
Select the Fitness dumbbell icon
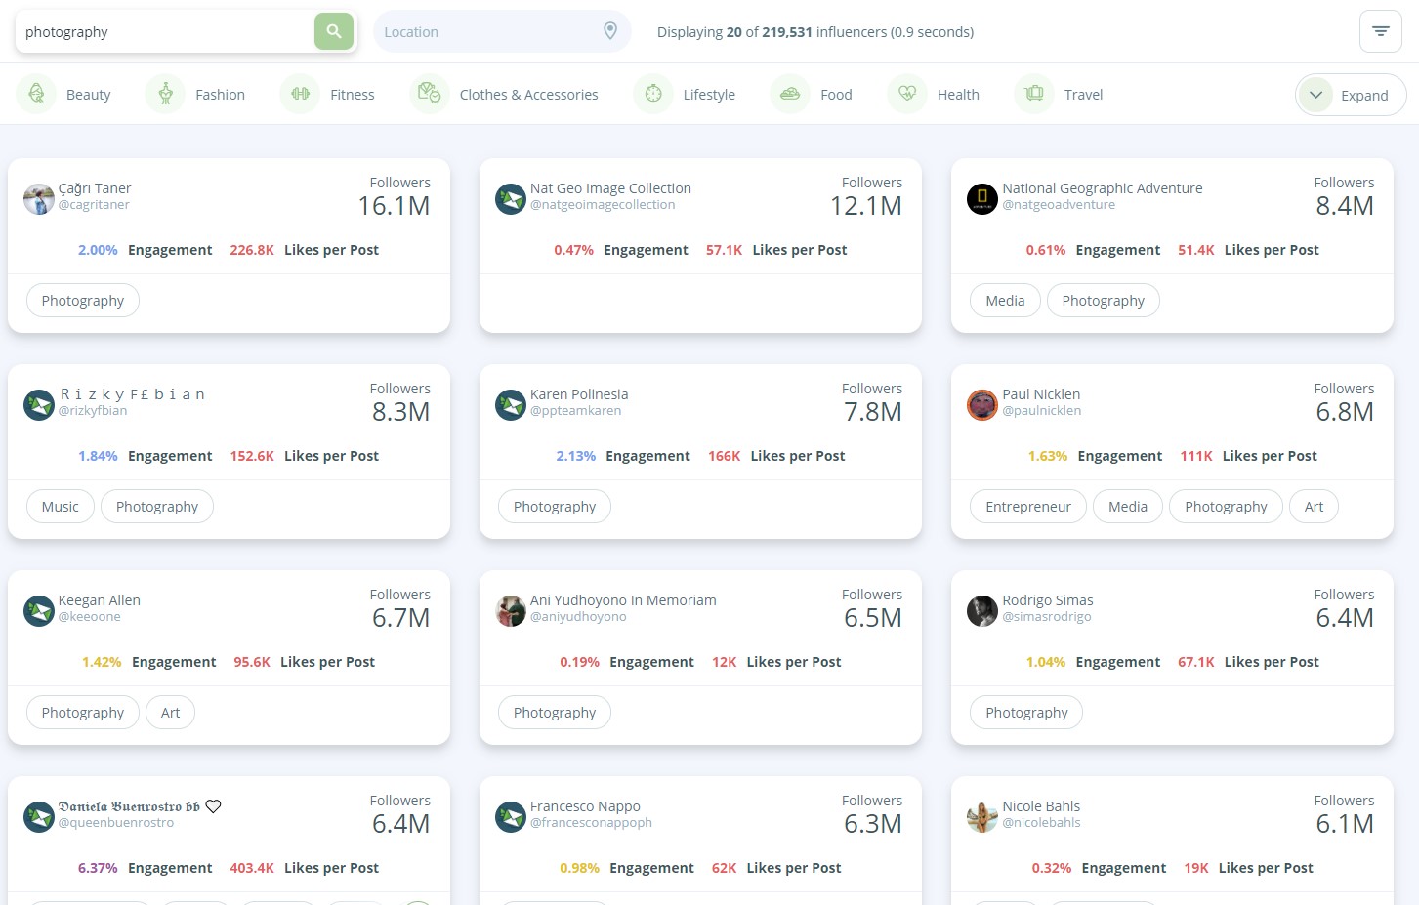click(x=300, y=94)
